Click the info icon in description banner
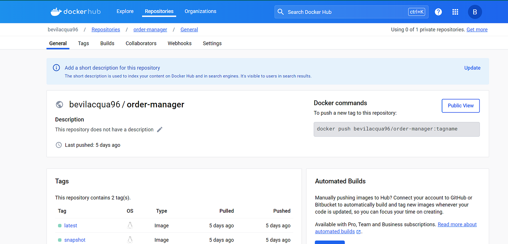This screenshot has width=508, height=244. click(56, 68)
